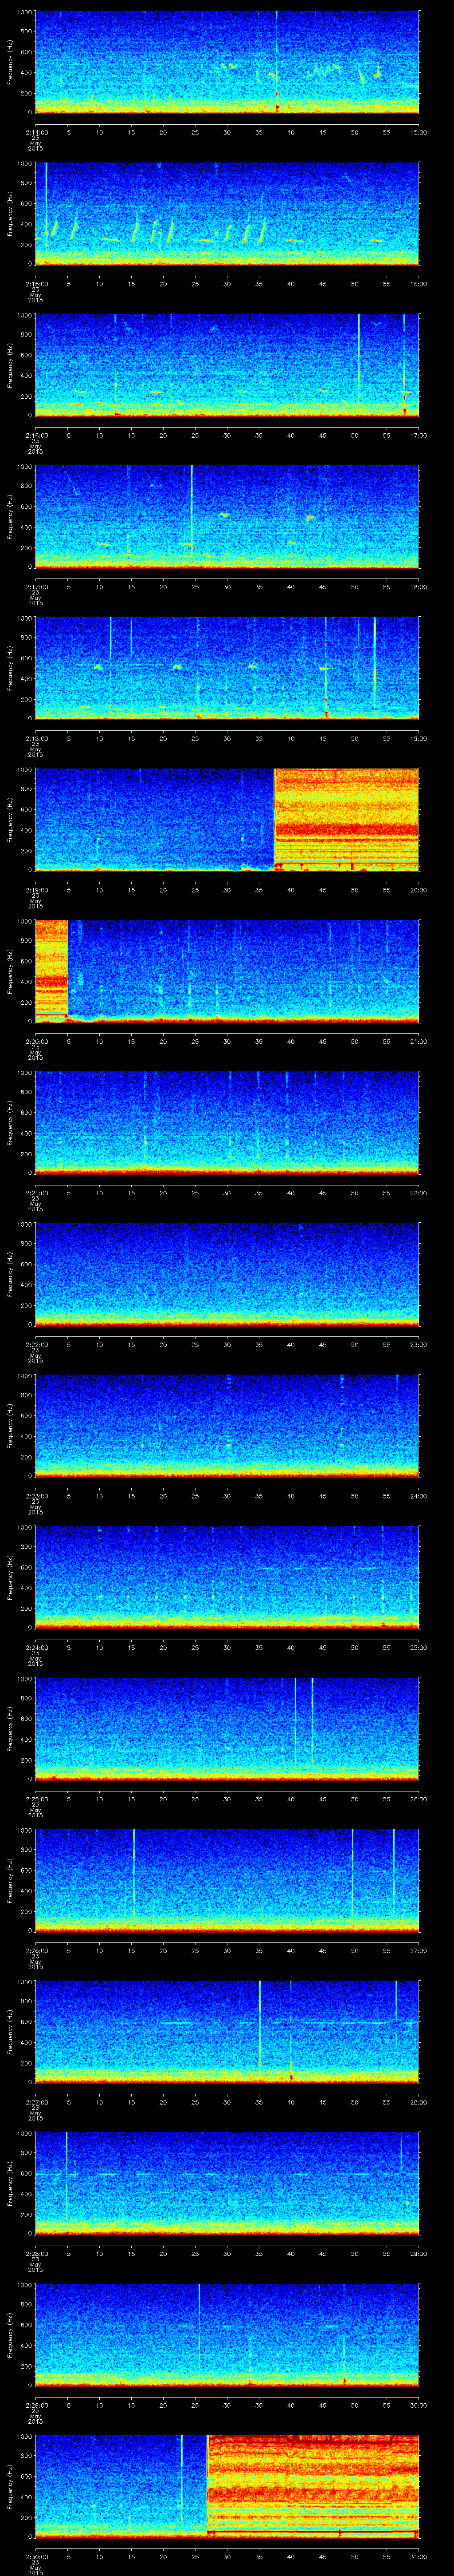This screenshot has height=2576, width=454.
Task: Click the 24:00 end time label
Action: click(419, 1495)
